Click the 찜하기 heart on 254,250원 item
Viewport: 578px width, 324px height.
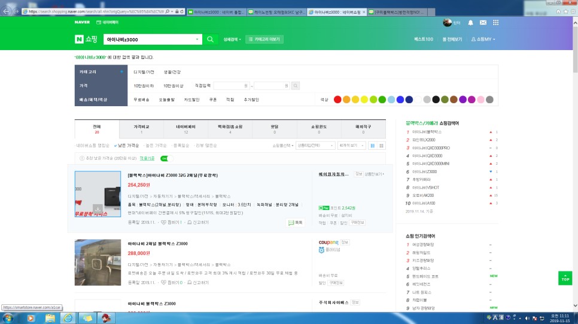(164, 223)
